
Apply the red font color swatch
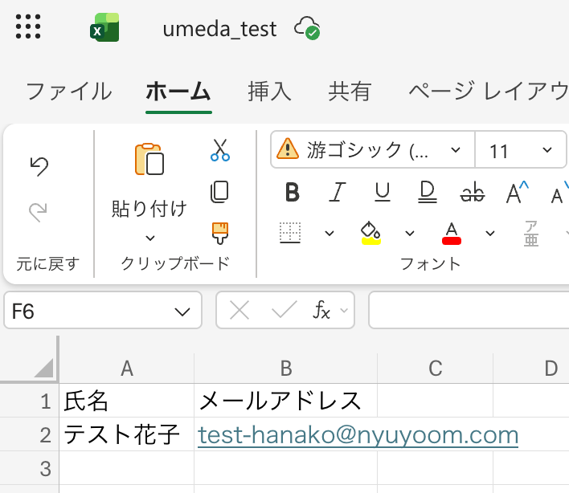coord(452,234)
